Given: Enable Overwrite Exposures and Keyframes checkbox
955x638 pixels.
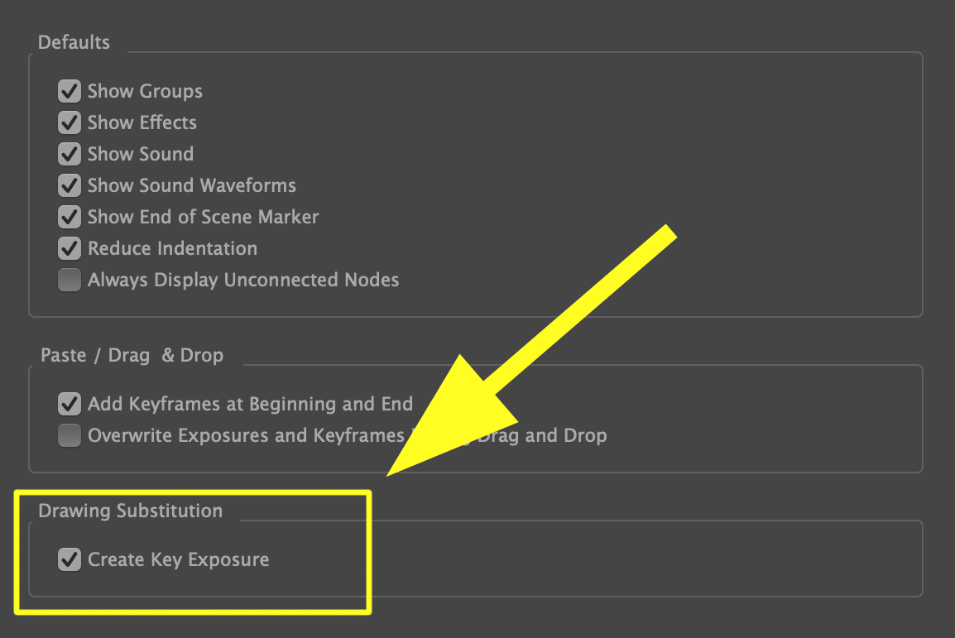Looking at the screenshot, I should pos(70,435).
